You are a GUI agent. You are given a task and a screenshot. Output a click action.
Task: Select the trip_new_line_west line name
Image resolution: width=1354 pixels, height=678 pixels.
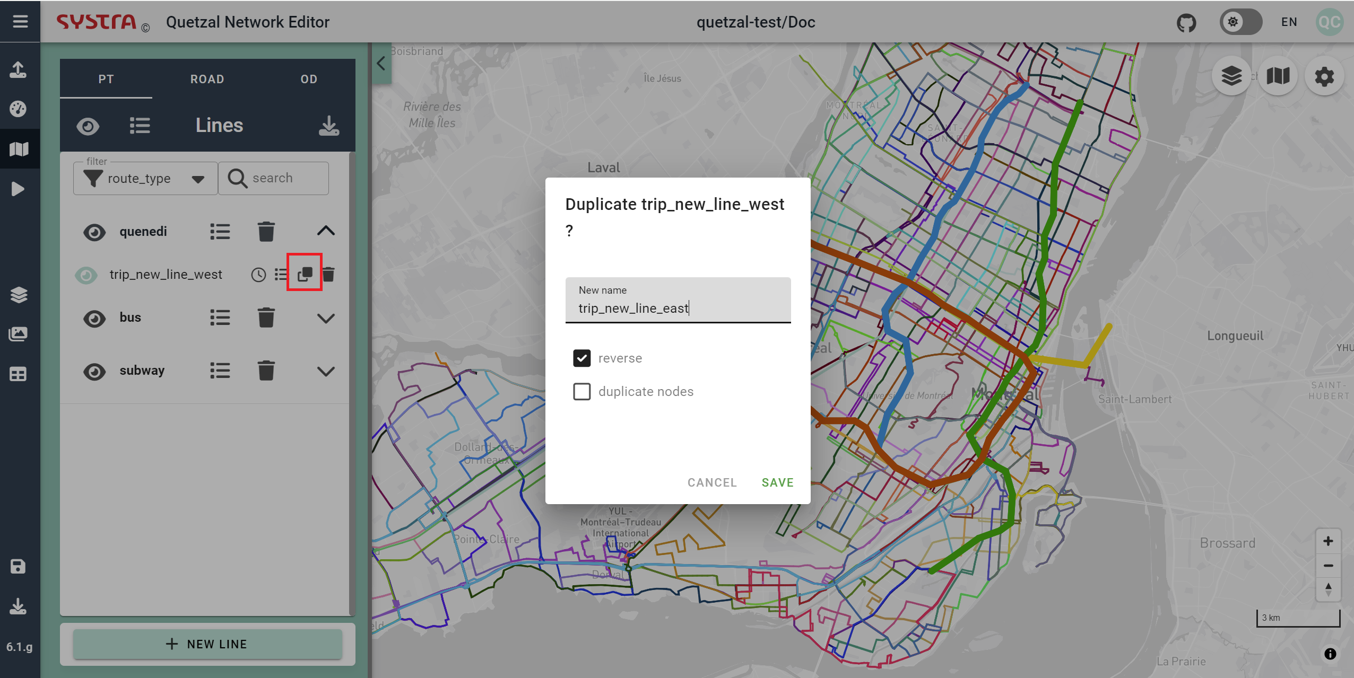pyautogui.click(x=166, y=275)
